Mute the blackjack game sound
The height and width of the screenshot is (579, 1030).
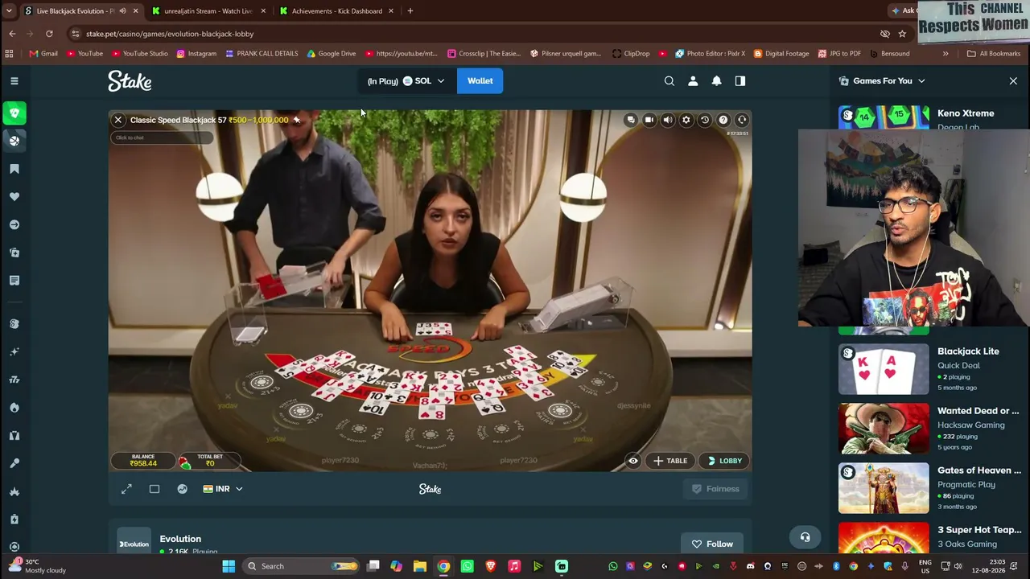668,120
